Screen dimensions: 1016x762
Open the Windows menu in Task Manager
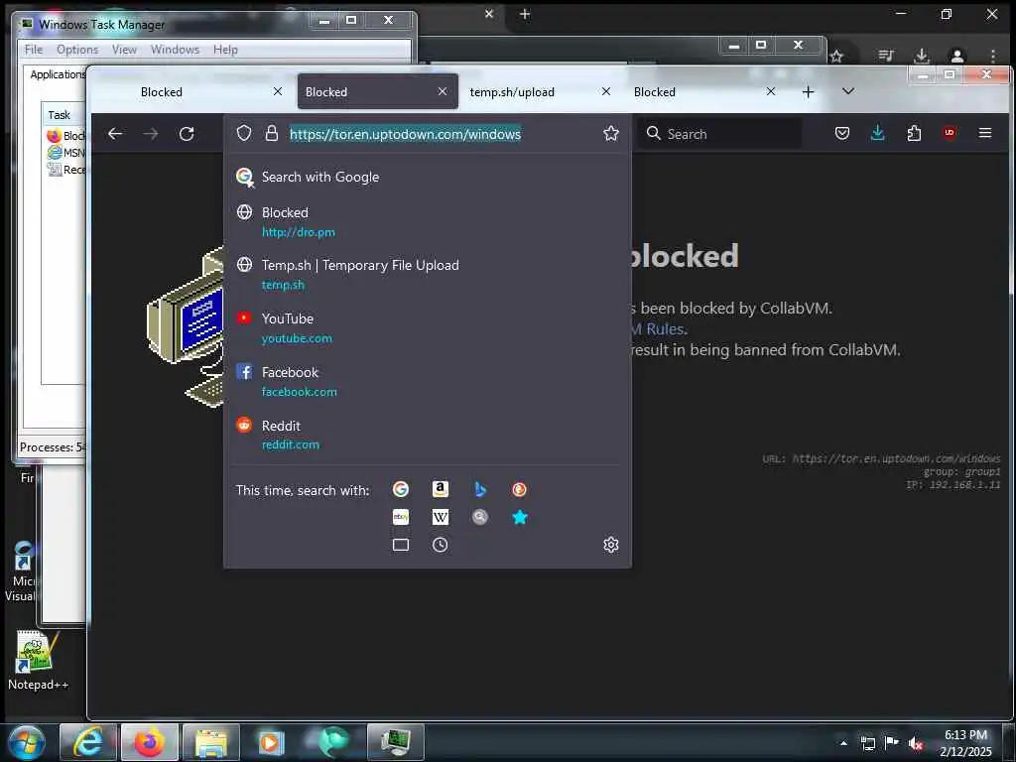[x=175, y=50]
